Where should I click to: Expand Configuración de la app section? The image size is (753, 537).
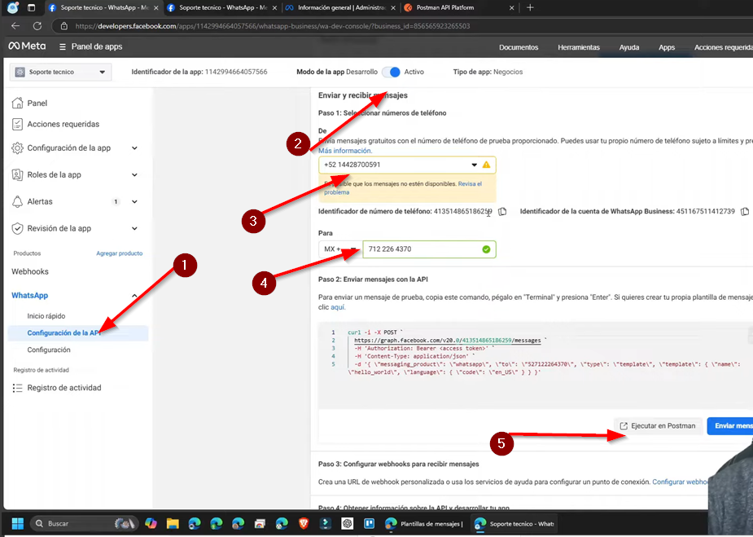click(x=134, y=148)
